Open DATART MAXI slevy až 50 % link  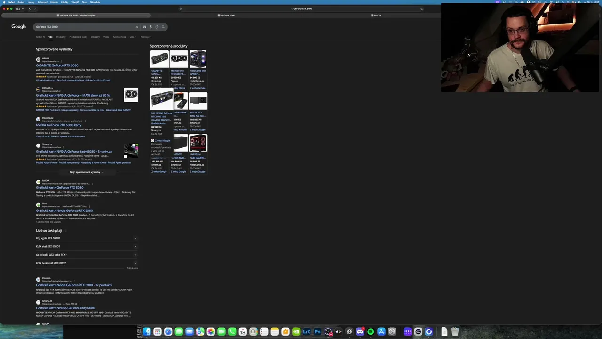pyautogui.click(x=72, y=95)
